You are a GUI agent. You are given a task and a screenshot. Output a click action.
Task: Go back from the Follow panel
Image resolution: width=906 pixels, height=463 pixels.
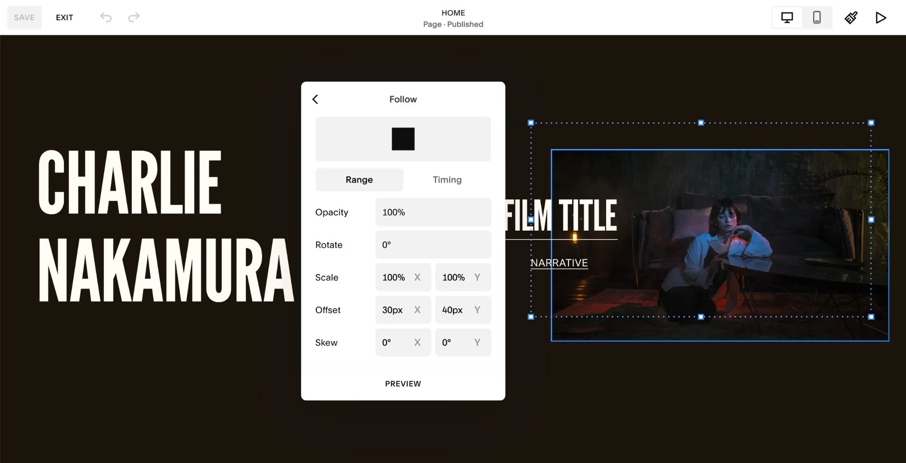[x=315, y=99]
